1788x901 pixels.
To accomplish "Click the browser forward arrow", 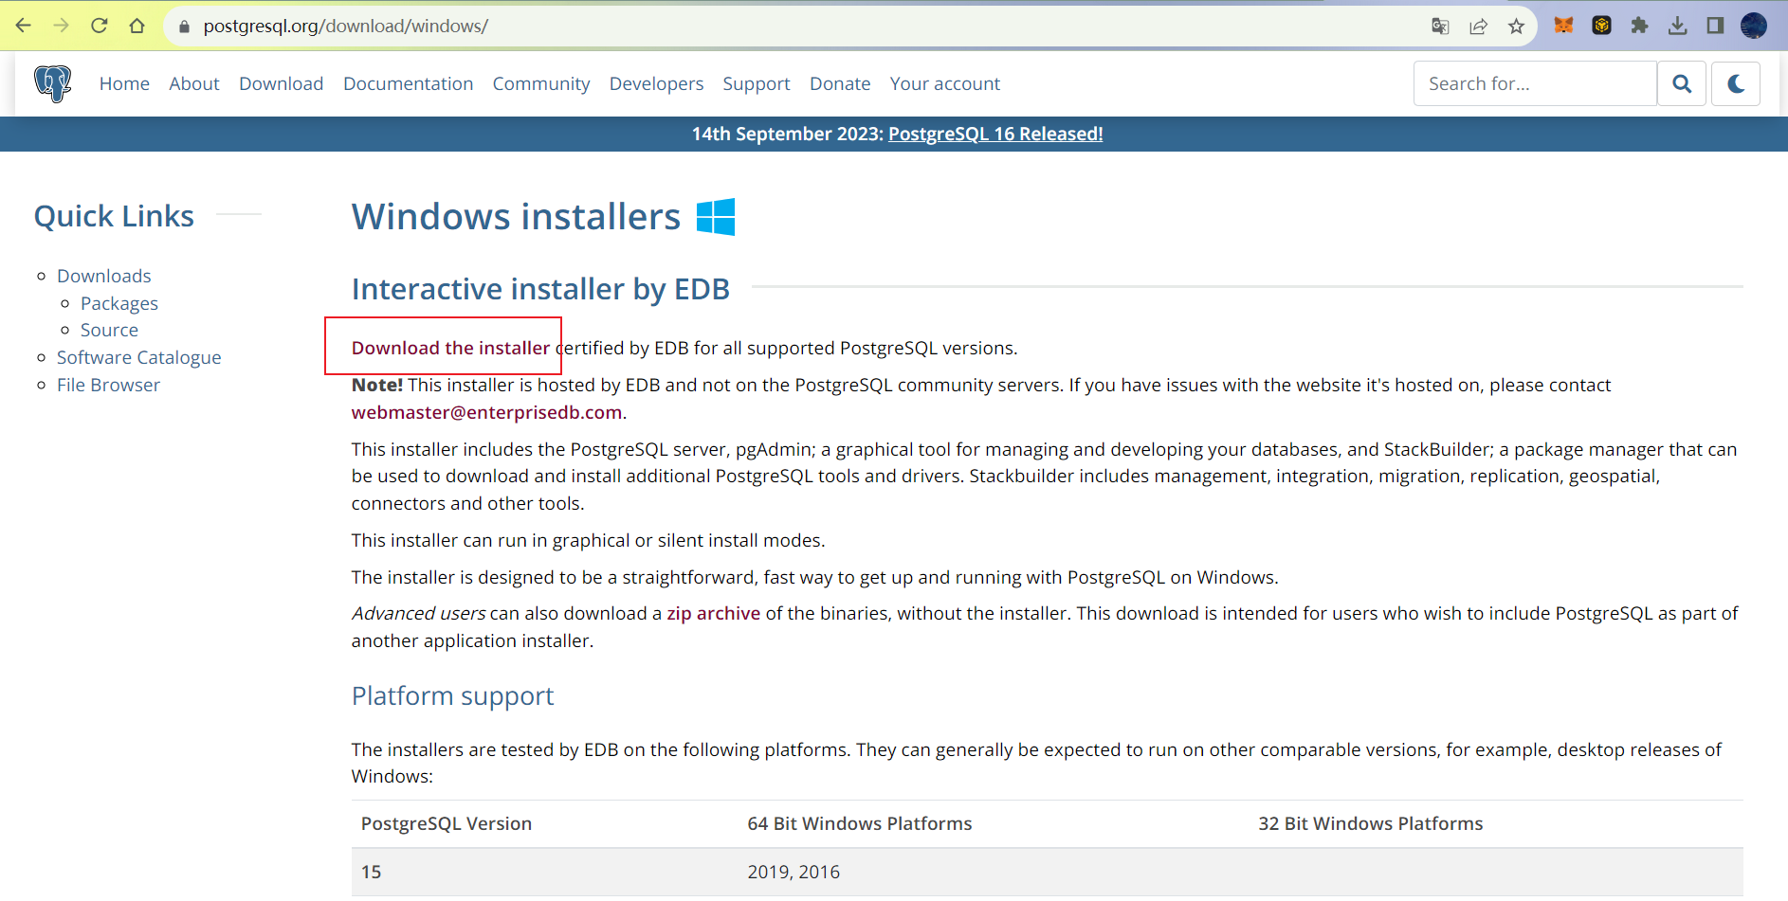I will (62, 26).
